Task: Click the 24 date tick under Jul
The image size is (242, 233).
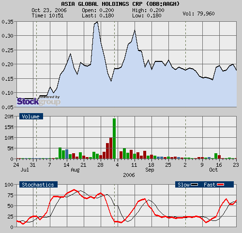Action: point(16,165)
